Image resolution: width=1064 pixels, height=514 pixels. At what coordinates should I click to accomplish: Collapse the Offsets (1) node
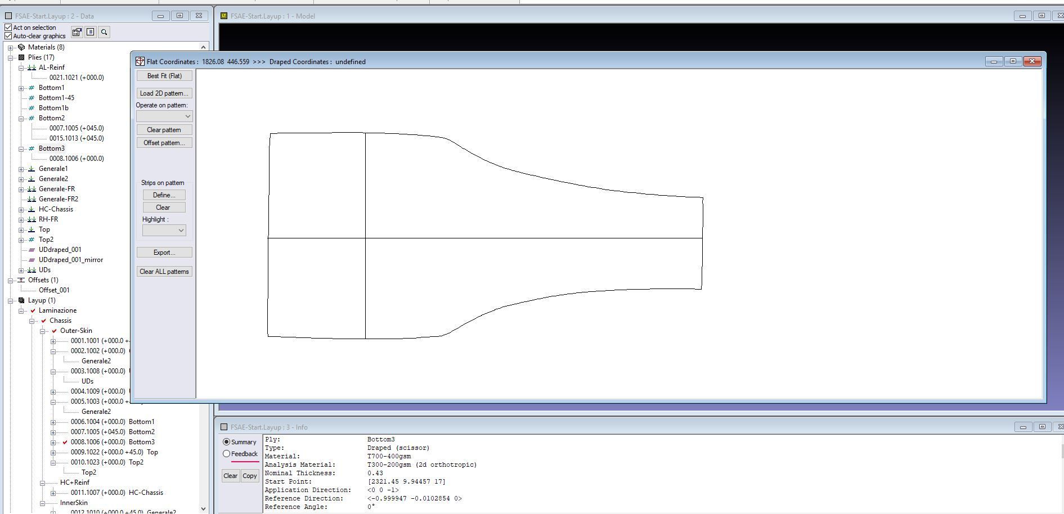coord(10,281)
